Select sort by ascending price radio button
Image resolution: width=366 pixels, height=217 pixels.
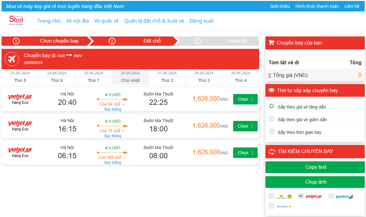[272, 106]
